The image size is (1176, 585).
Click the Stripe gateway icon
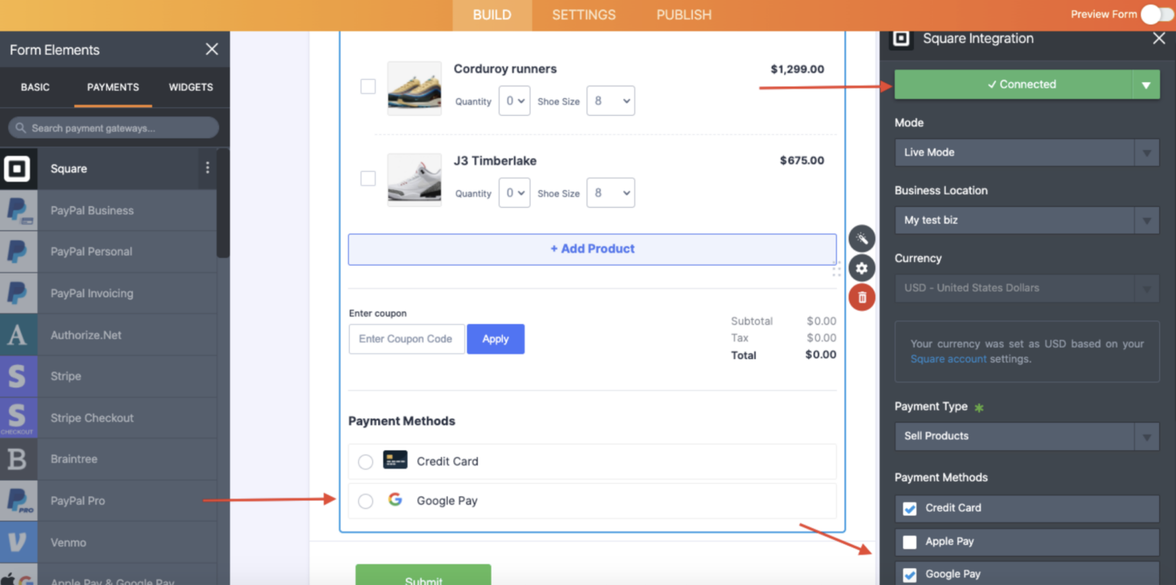point(18,376)
